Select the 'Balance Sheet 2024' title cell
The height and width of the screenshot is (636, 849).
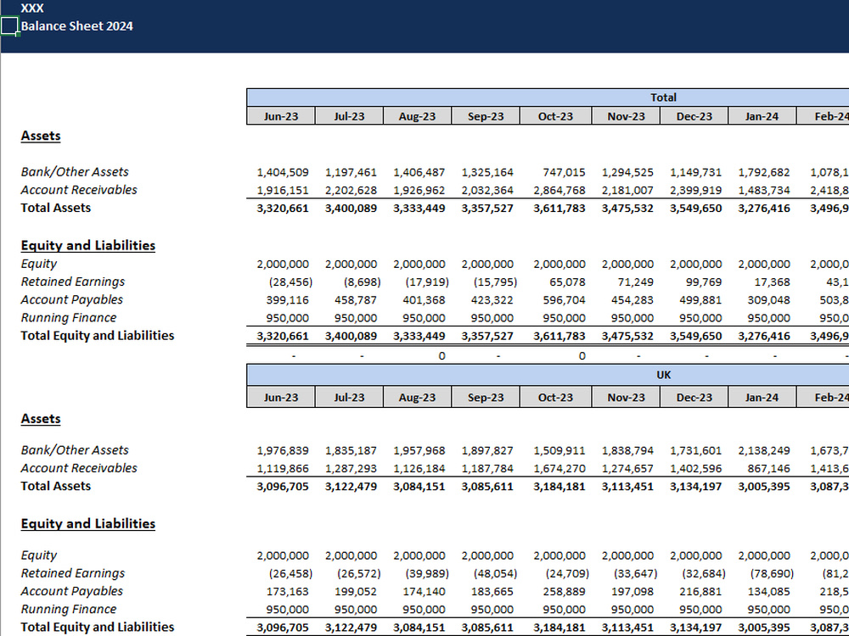[77, 26]
